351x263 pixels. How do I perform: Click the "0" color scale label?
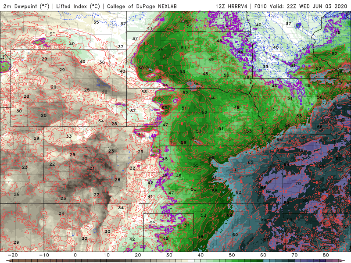click(75, 255)
